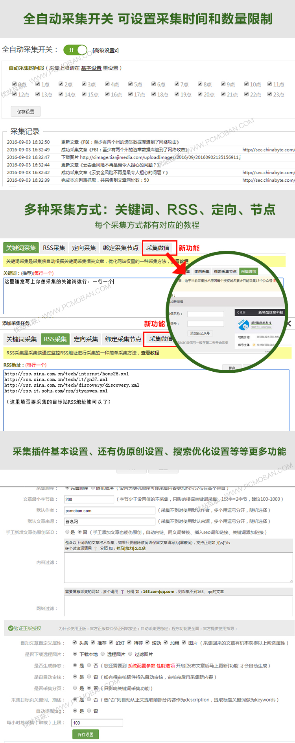
Task: Click the 微信名称 input field
Action: tap(205, 314)
